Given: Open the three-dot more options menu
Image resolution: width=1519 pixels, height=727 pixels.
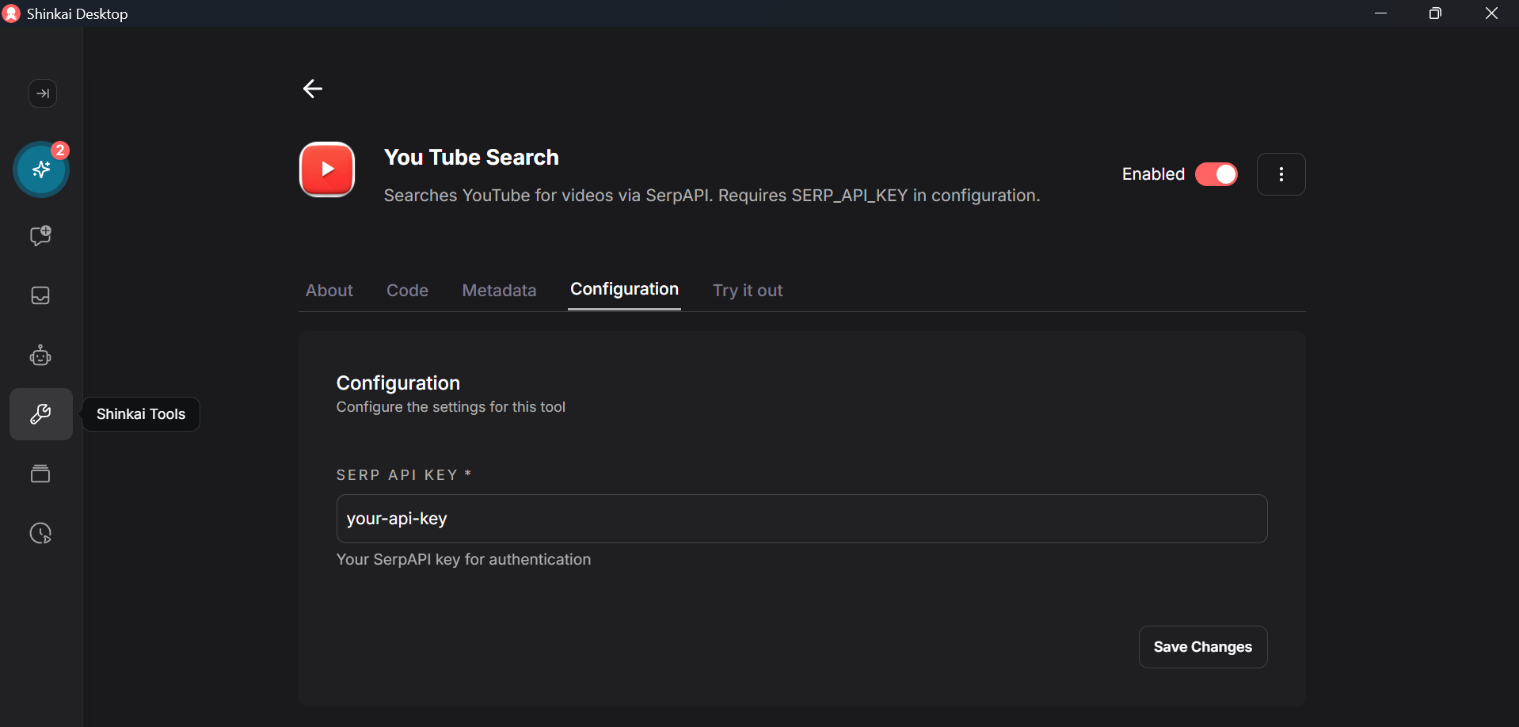Looking at the screenshot, I should 1281,174.
